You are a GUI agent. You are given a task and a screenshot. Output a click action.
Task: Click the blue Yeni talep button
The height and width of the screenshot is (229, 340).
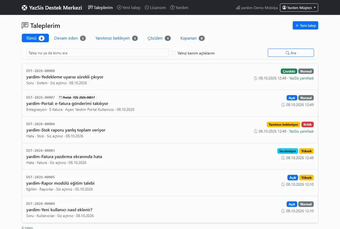click(305, 26)
